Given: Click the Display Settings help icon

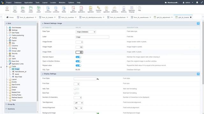Looking at the screenshot, I should coord(198,74).
